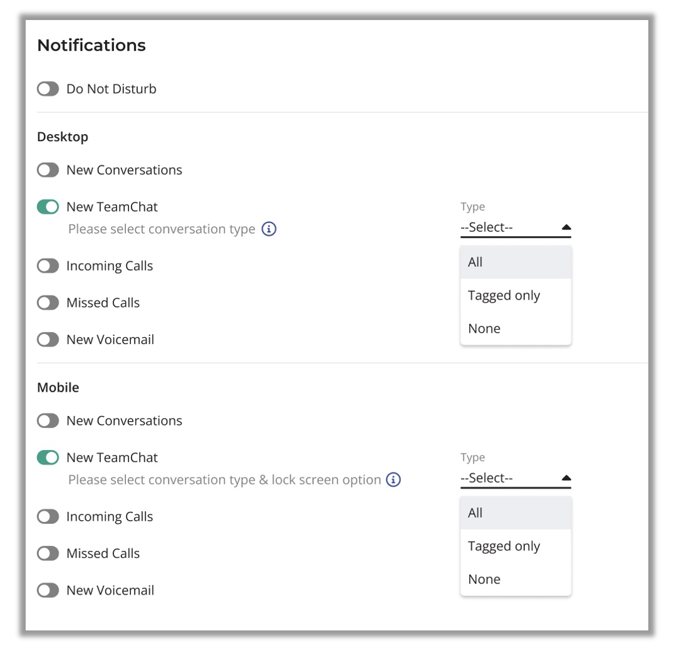Enable Desktop Missed Calls switch
The height and width of the screenshot is (653, 679).
click(48, 303)
